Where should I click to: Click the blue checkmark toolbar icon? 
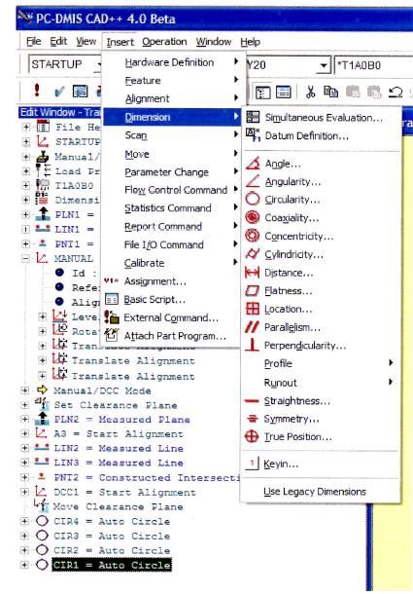coord(59,92)
